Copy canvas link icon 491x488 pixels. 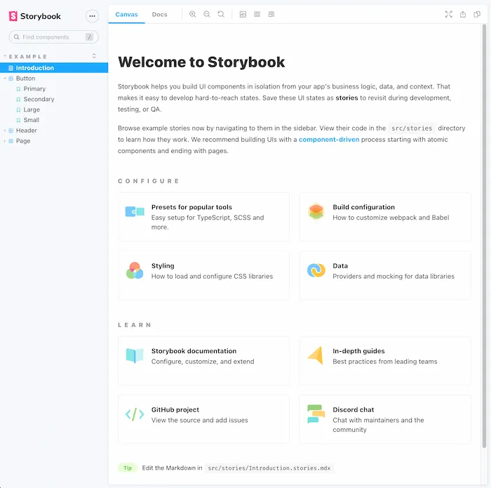pyautogui.click(x=477, y=15)
